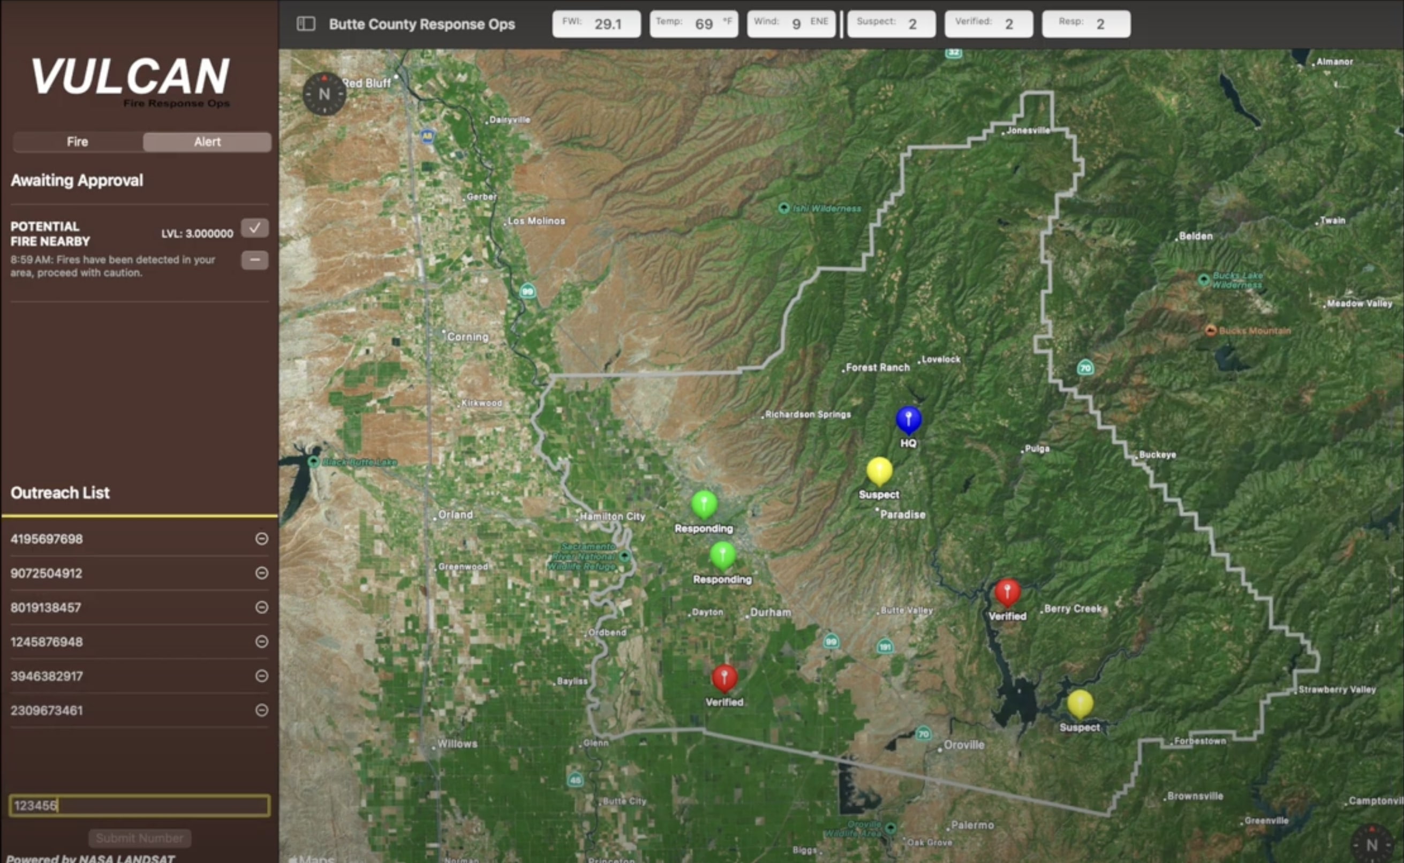Remove number 9072504912 from outreach list

click(262, 573)
